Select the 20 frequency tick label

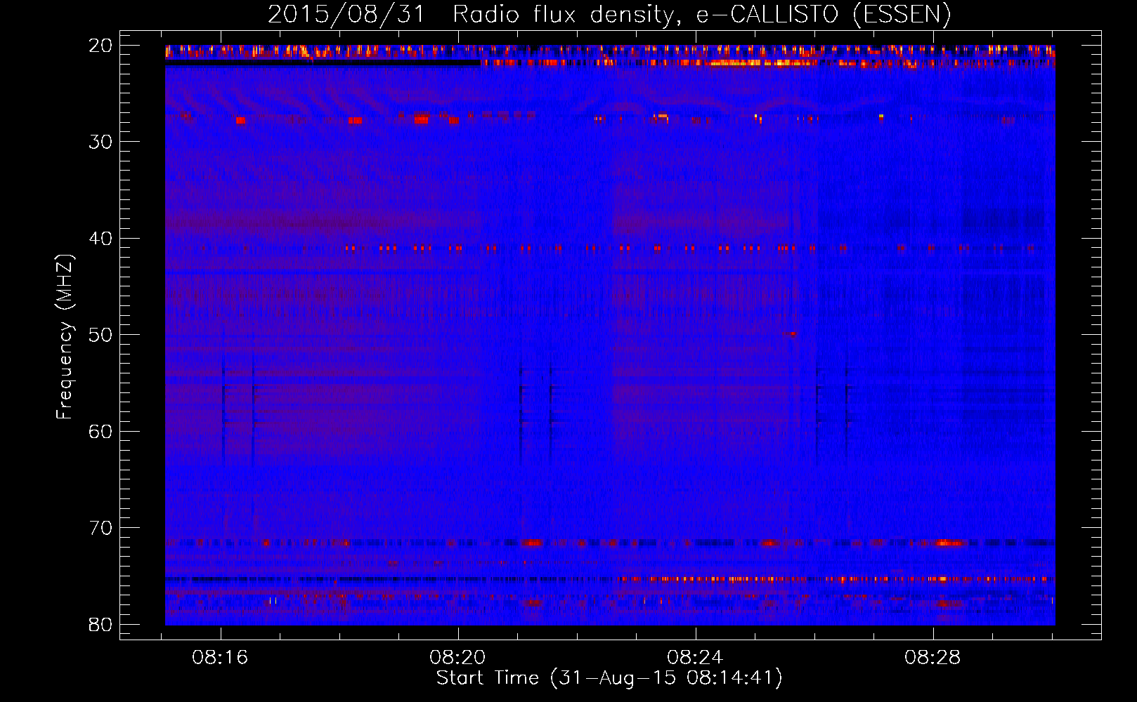click(100, 46)
